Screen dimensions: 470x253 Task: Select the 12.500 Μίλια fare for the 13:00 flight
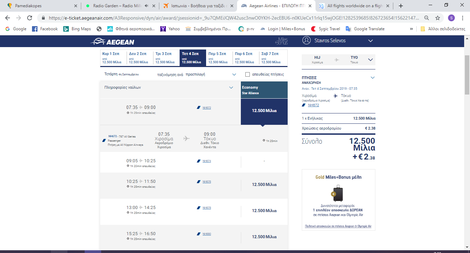coord(264,211)
